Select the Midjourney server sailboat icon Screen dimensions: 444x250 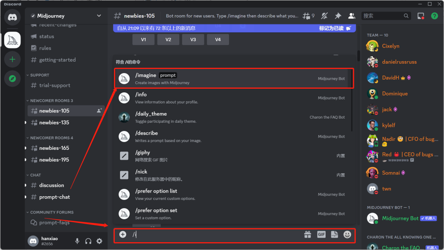coord(12,41)
